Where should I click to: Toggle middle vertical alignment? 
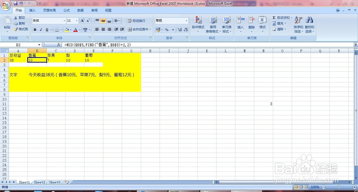pyautogui.click(x=103, y=21)
